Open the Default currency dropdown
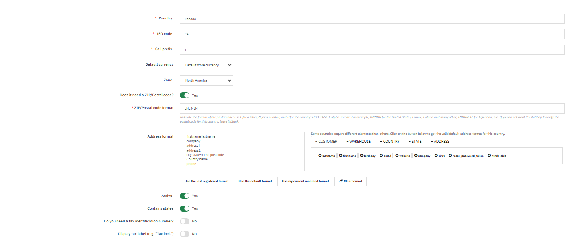 pos(207,65)
